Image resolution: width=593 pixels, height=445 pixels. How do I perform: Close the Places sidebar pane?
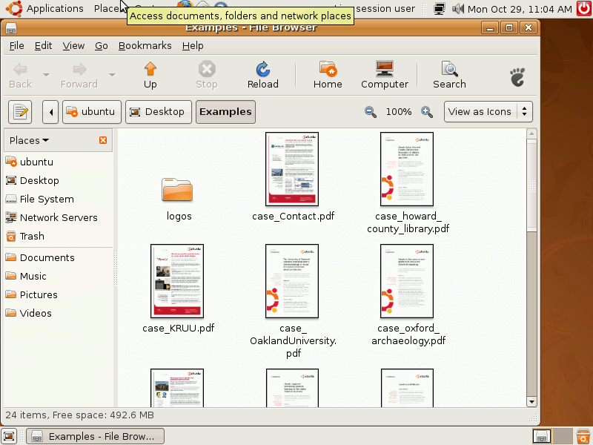coord(103,140)
